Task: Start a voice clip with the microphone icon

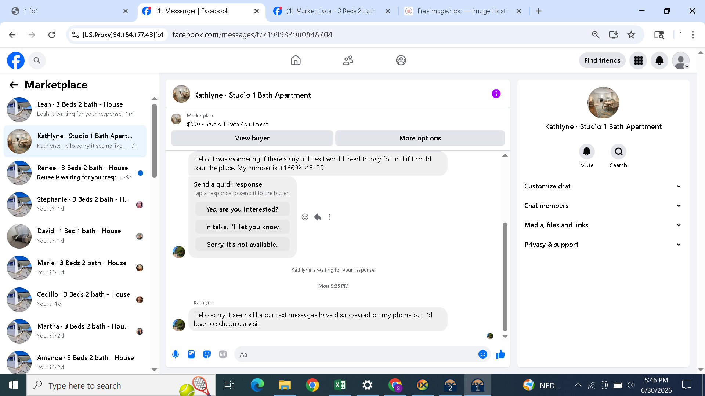Action: [176, 354]
